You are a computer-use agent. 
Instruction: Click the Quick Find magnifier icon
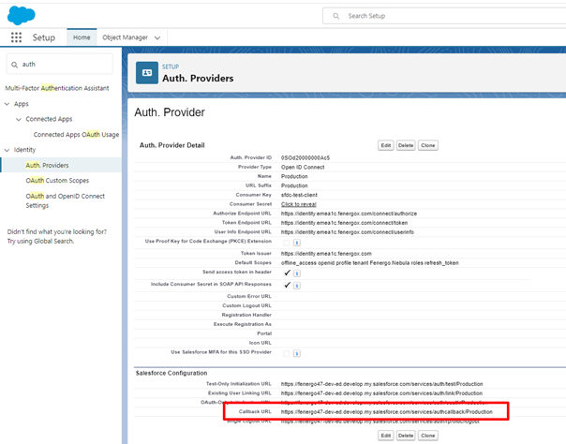click(14, 65)
